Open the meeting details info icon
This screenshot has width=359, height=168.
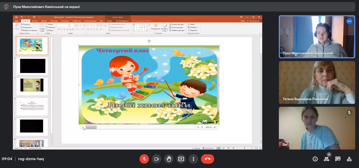(315, 159)
